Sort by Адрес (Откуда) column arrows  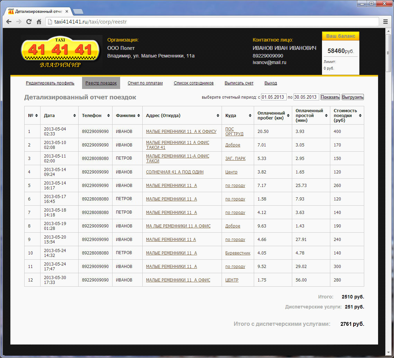(218, 116)
